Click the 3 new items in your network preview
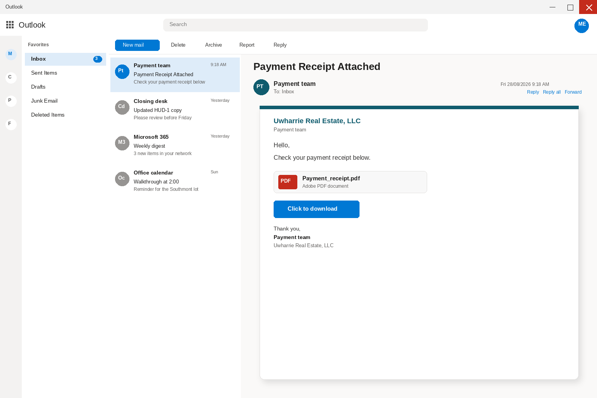The height and width of the screenshot is (398, 597). point(162,154)
